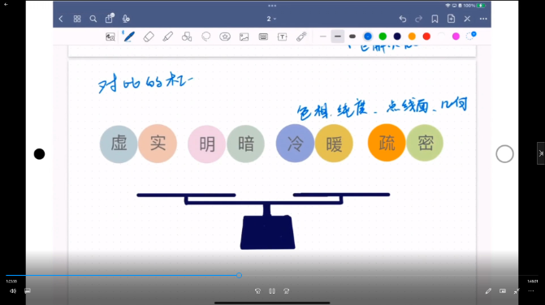Choose the Lasso selection tool

click(206, 37)
